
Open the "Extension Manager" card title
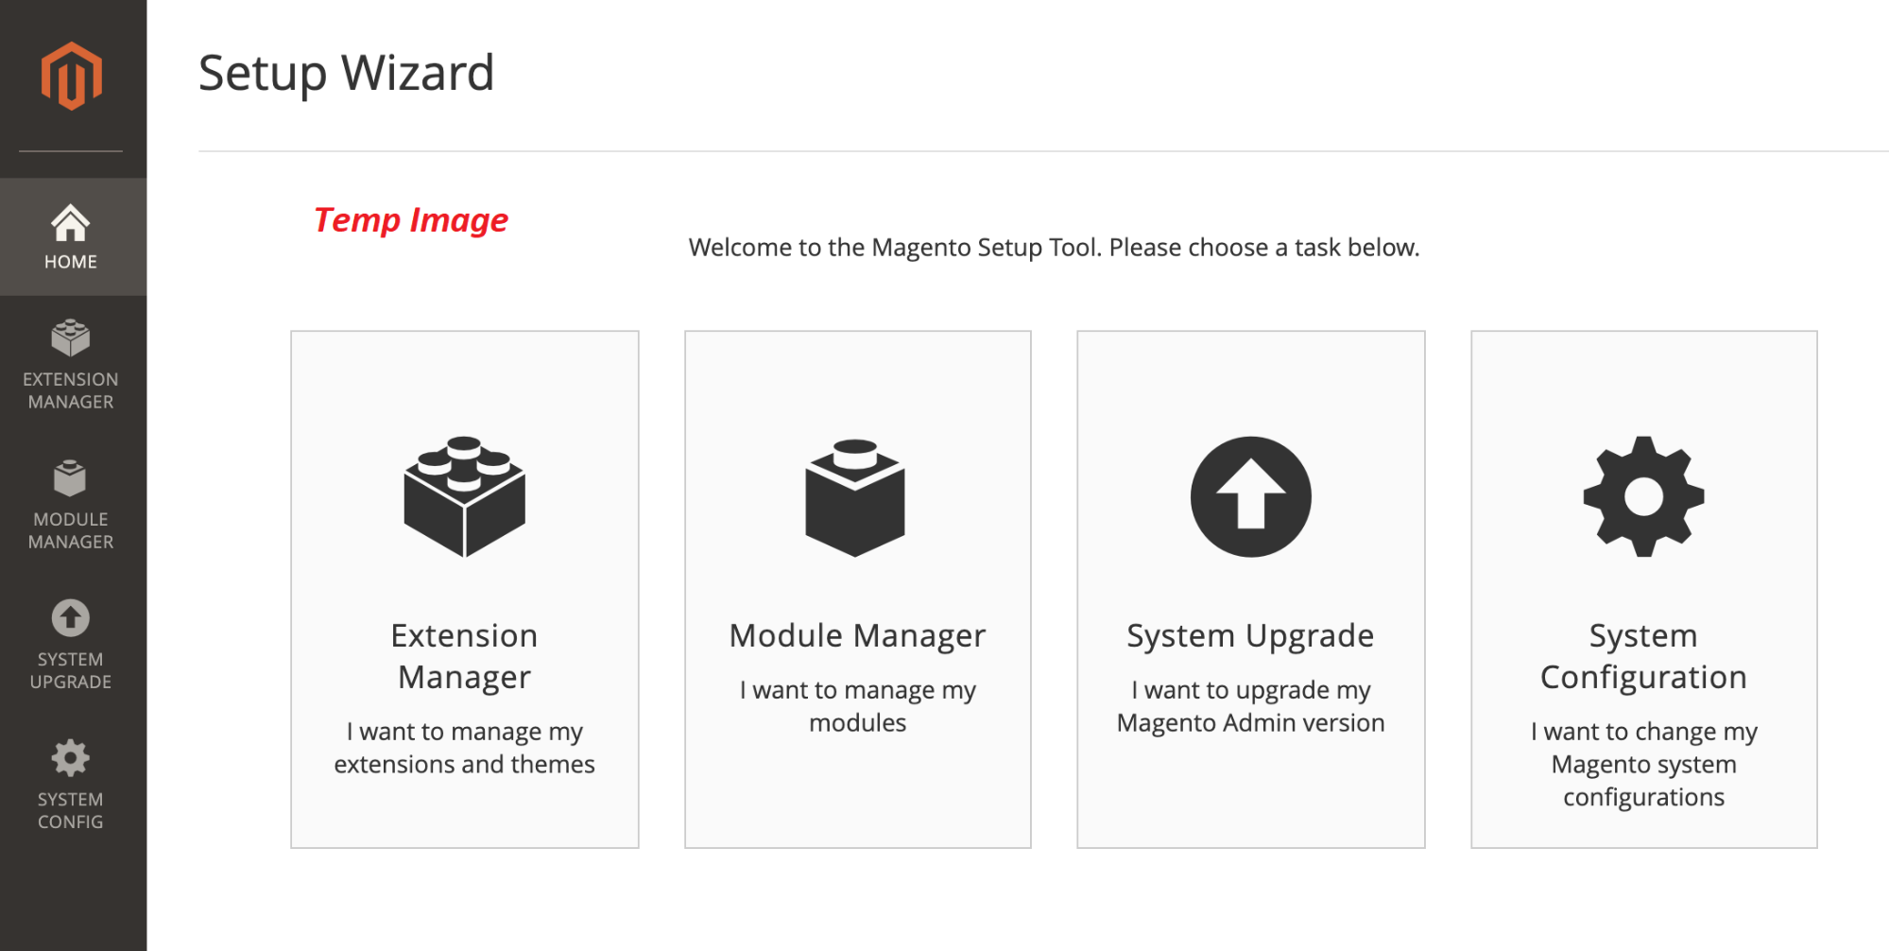coord(464,656)
